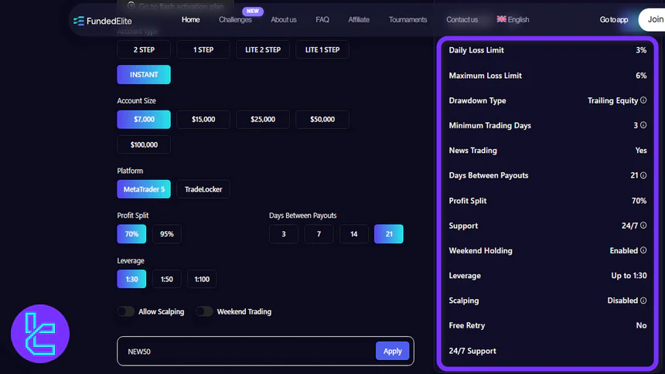665x374 pixels.
Task: Turn on the Weekend Trading switch
Action: 204,311
